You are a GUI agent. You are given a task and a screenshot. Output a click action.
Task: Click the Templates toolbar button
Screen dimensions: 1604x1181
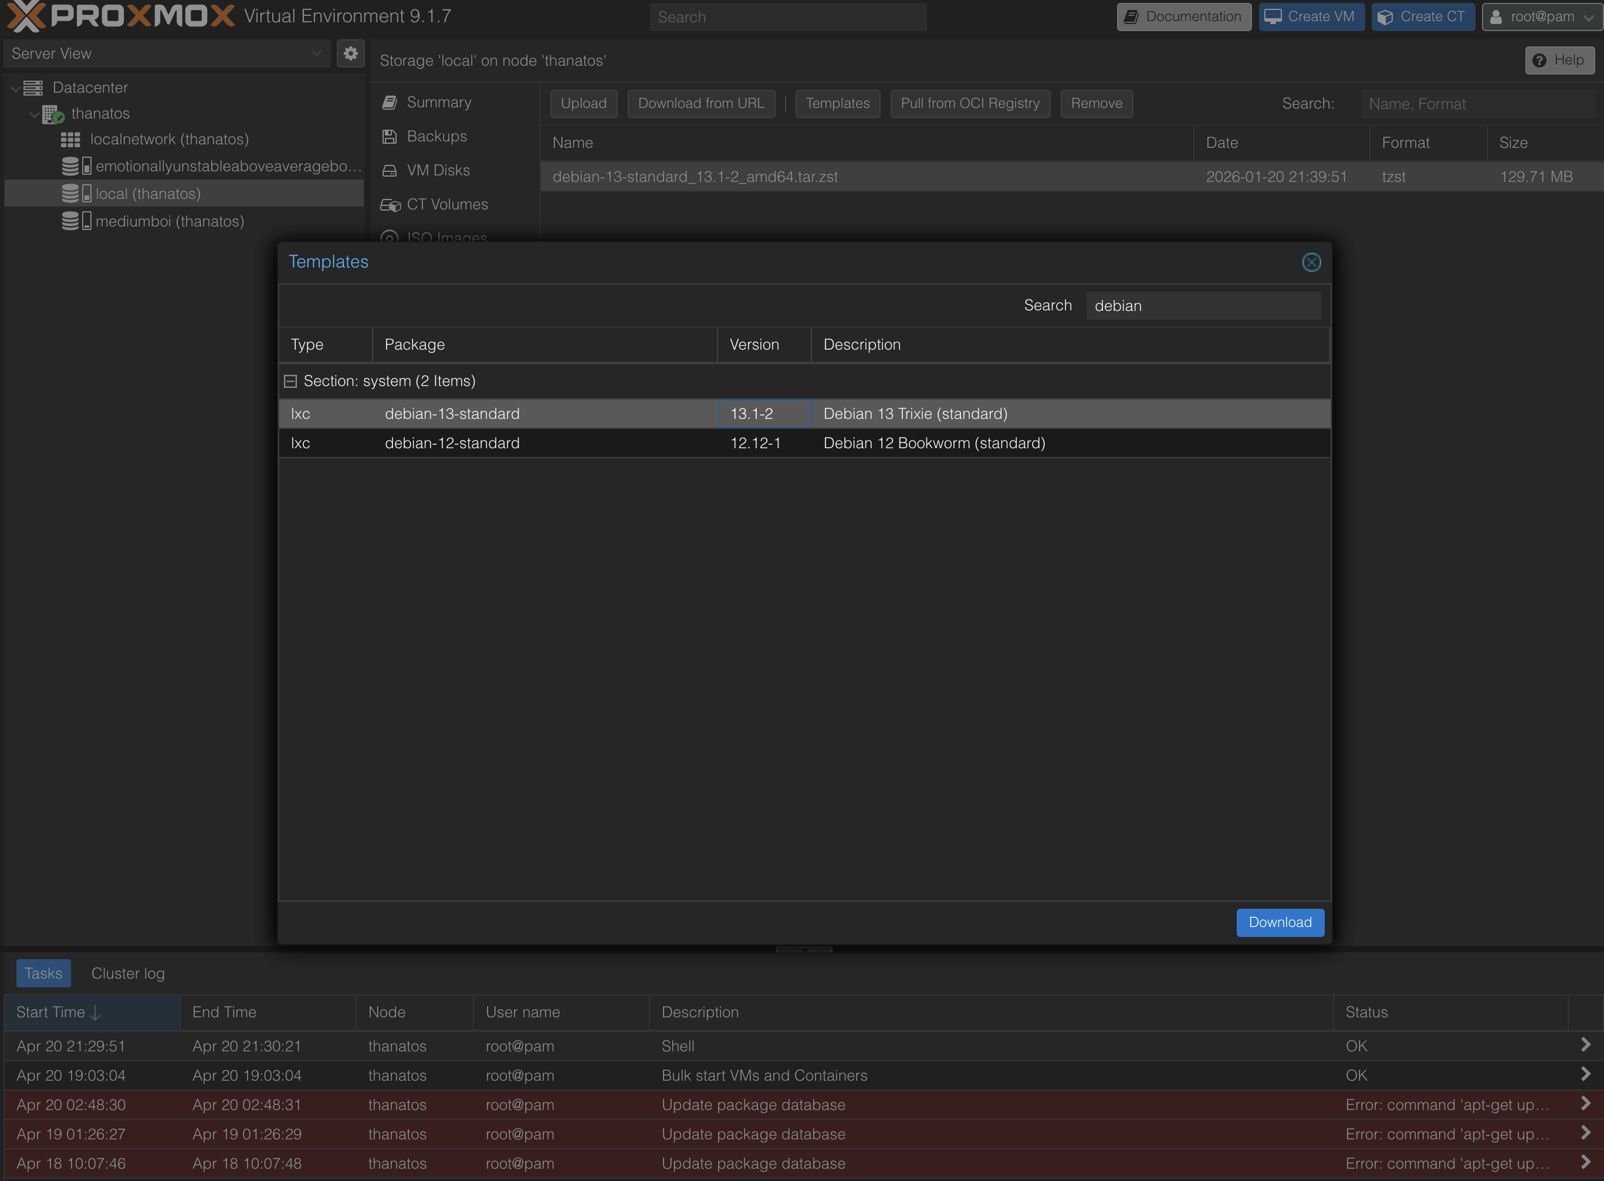pos(837,104)
